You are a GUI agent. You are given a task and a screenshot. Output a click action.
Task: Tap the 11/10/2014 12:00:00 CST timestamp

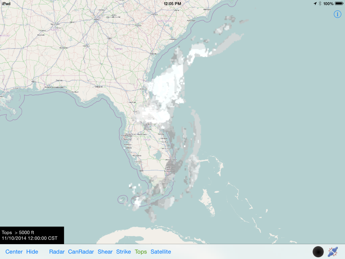tap(29, 238)
